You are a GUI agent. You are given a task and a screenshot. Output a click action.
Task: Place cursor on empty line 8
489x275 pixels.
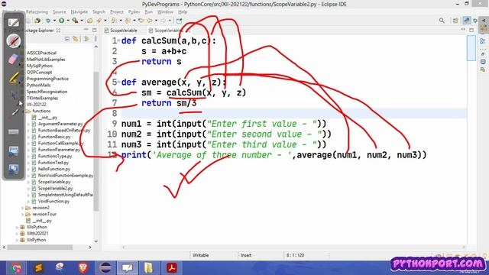click(x=293, y=114)
